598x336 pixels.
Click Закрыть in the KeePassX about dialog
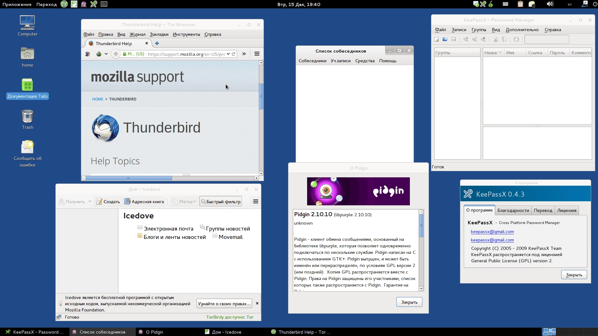pos(574,275)
